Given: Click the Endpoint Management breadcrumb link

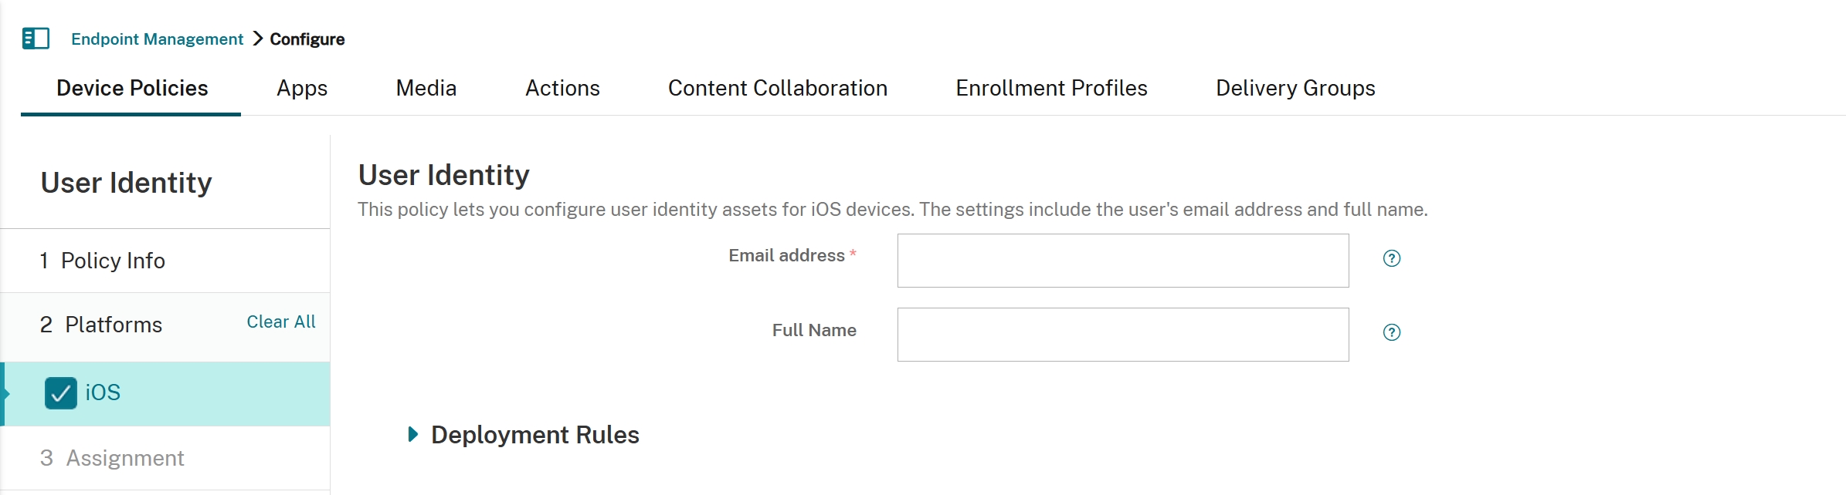Looking at the screenshot, I should [x=157, y=39].
